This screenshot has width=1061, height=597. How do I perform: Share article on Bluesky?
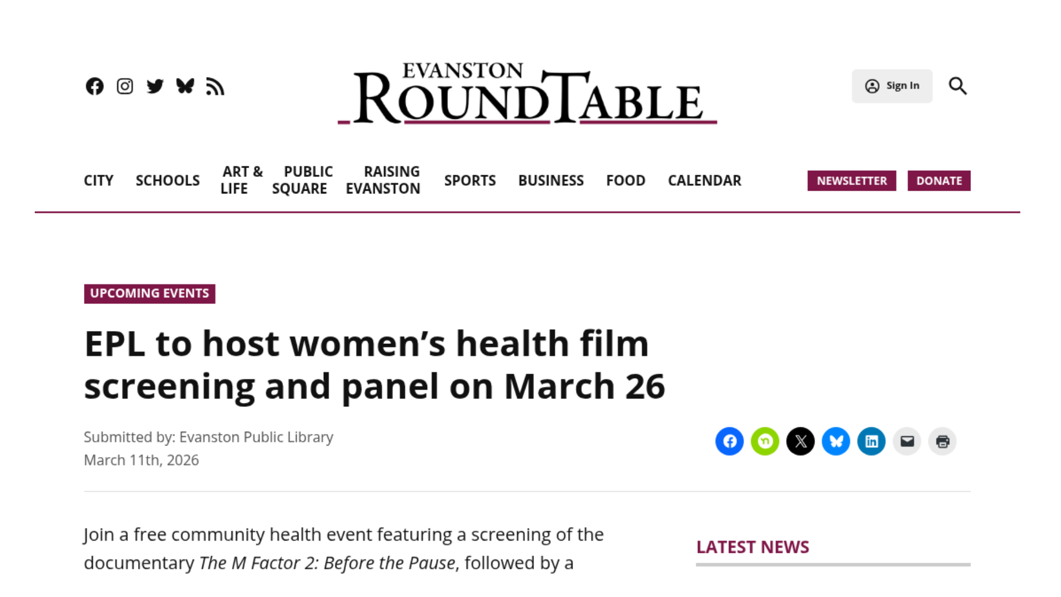(x=836, y=441)
